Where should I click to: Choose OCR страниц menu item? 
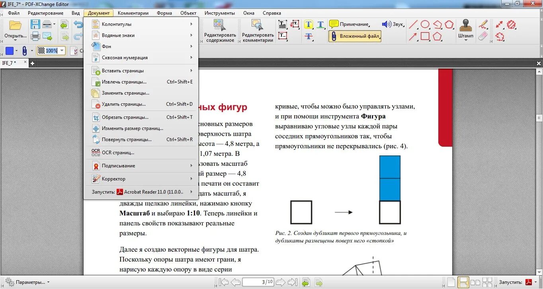pos(141,153)
